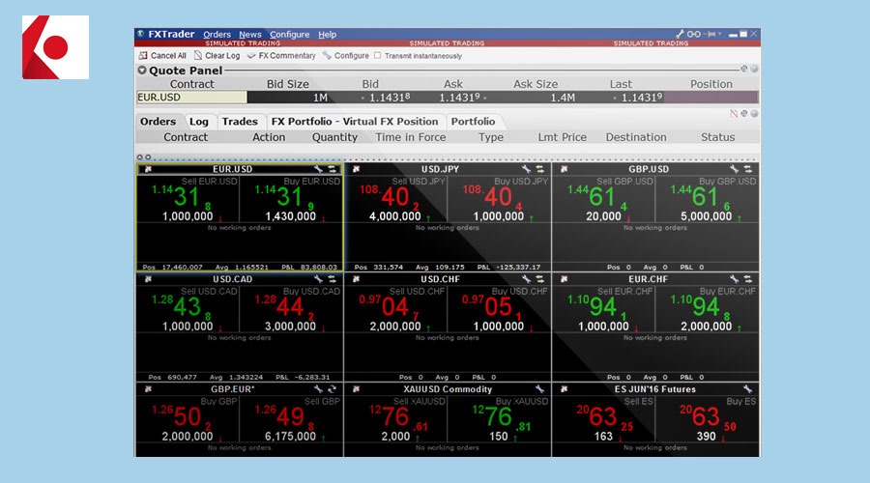
Task: Select the Orders tab
Action: [x=158, y=122]
